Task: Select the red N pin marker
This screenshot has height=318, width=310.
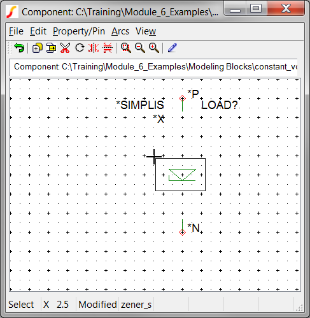Action: [182, 232]
